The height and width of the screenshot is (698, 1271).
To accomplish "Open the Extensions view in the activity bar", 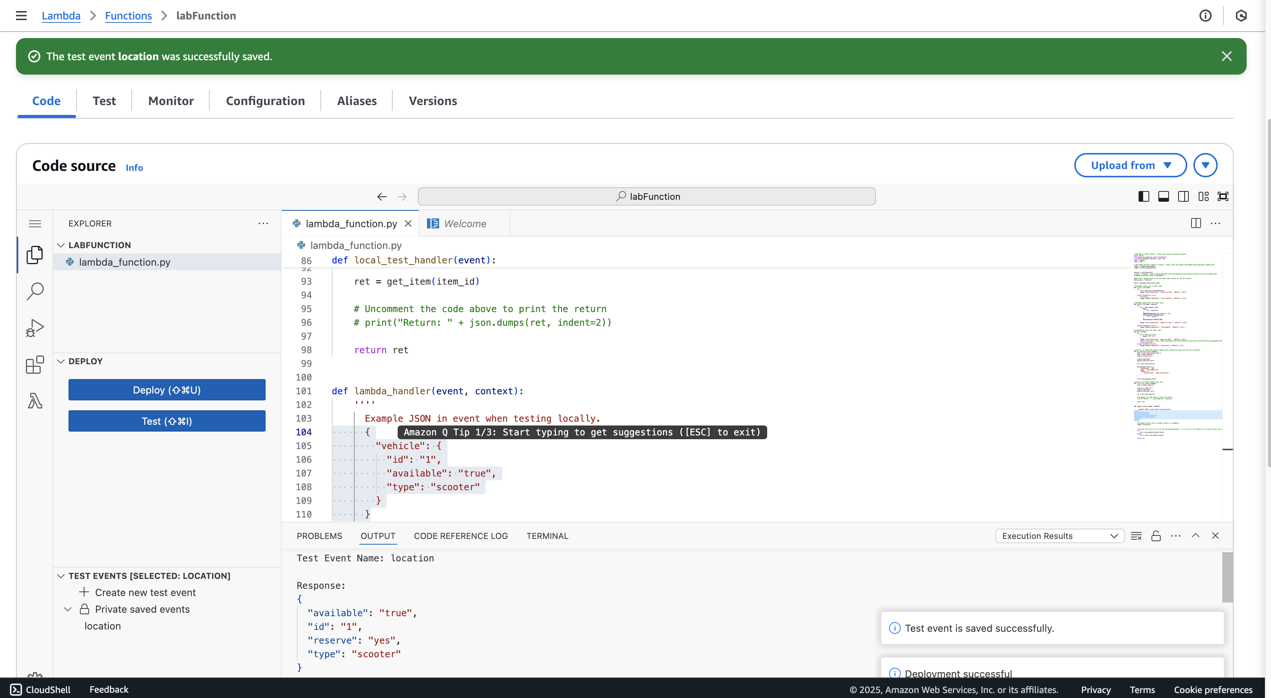I will click(35, 365).
